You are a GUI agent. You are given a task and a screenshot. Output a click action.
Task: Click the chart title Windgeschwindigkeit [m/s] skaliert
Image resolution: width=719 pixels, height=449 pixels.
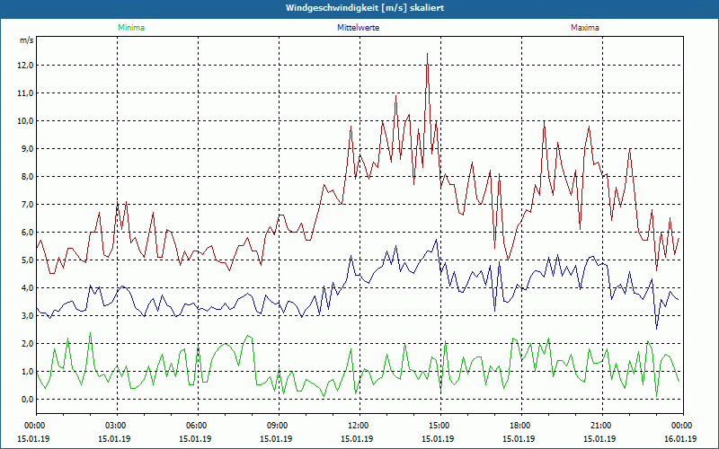pos(365,8)
